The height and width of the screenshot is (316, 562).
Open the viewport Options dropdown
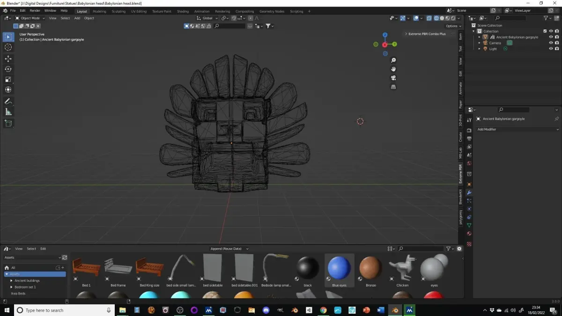click(x=453, y=26)
